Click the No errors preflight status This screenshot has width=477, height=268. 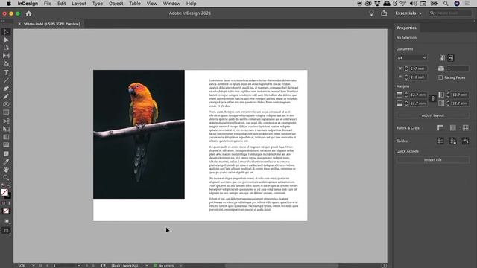point(163,266)
